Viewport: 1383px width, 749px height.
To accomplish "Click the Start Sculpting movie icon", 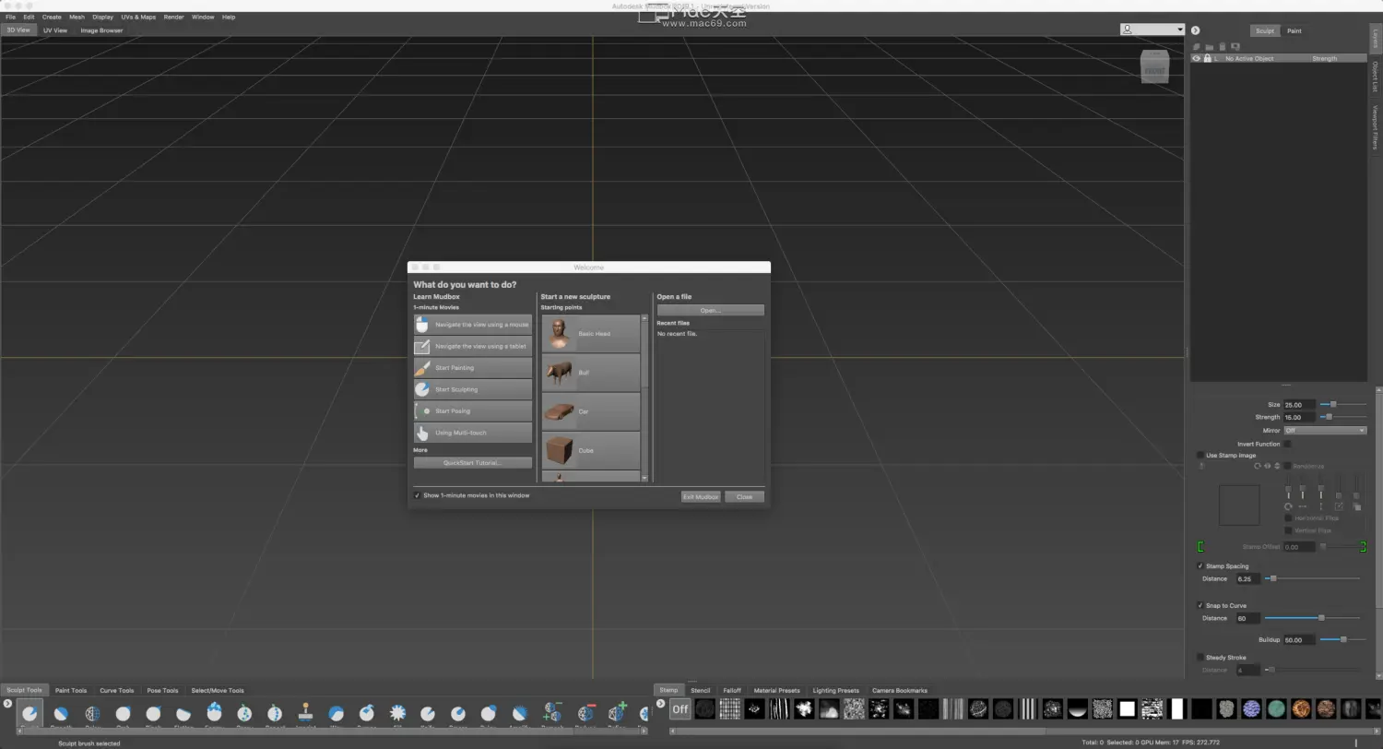I will click(x=422, y=389).
